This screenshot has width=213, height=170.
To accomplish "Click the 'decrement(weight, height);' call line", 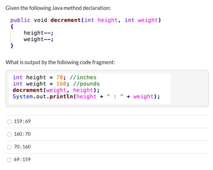I will [x=56, y=90].
